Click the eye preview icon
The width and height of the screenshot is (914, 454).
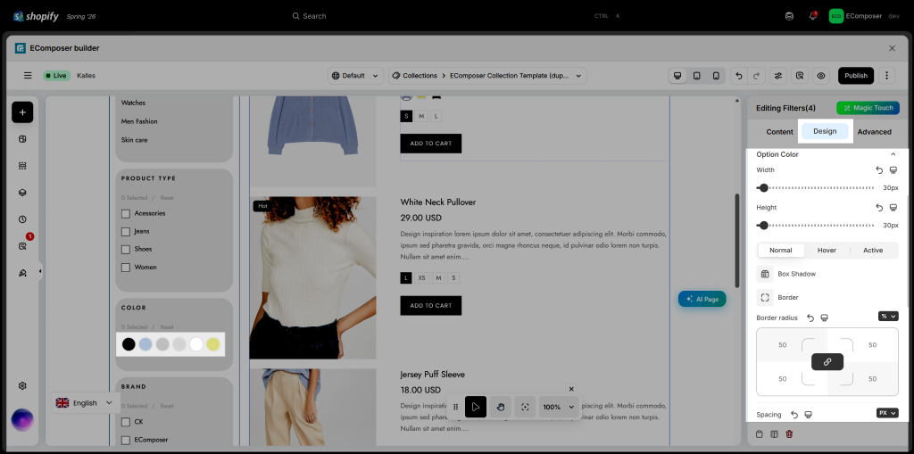pos(821,76)
